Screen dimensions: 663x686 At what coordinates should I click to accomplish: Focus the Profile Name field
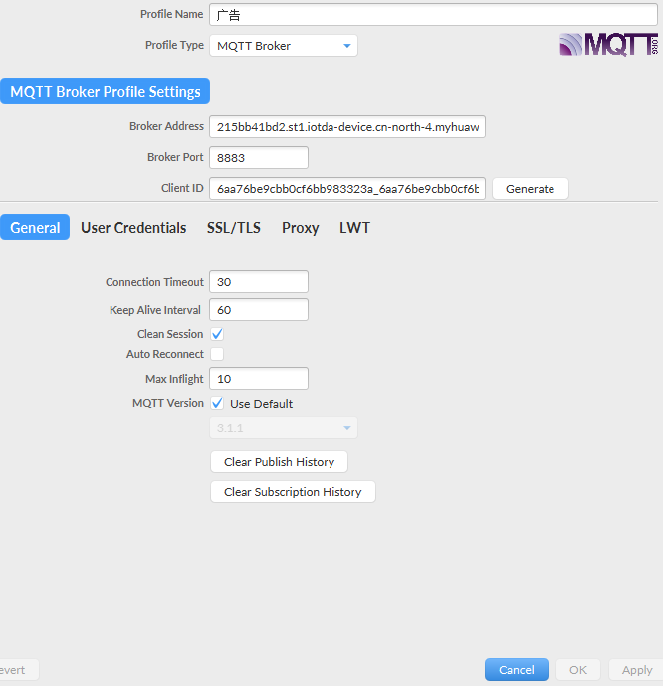(x=433, y=15)
